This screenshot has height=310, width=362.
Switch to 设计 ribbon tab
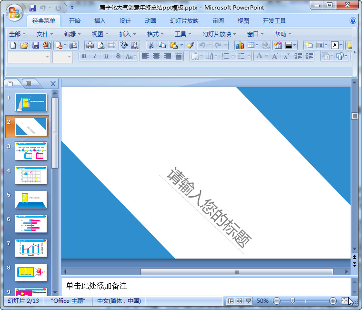coord(125,21)
